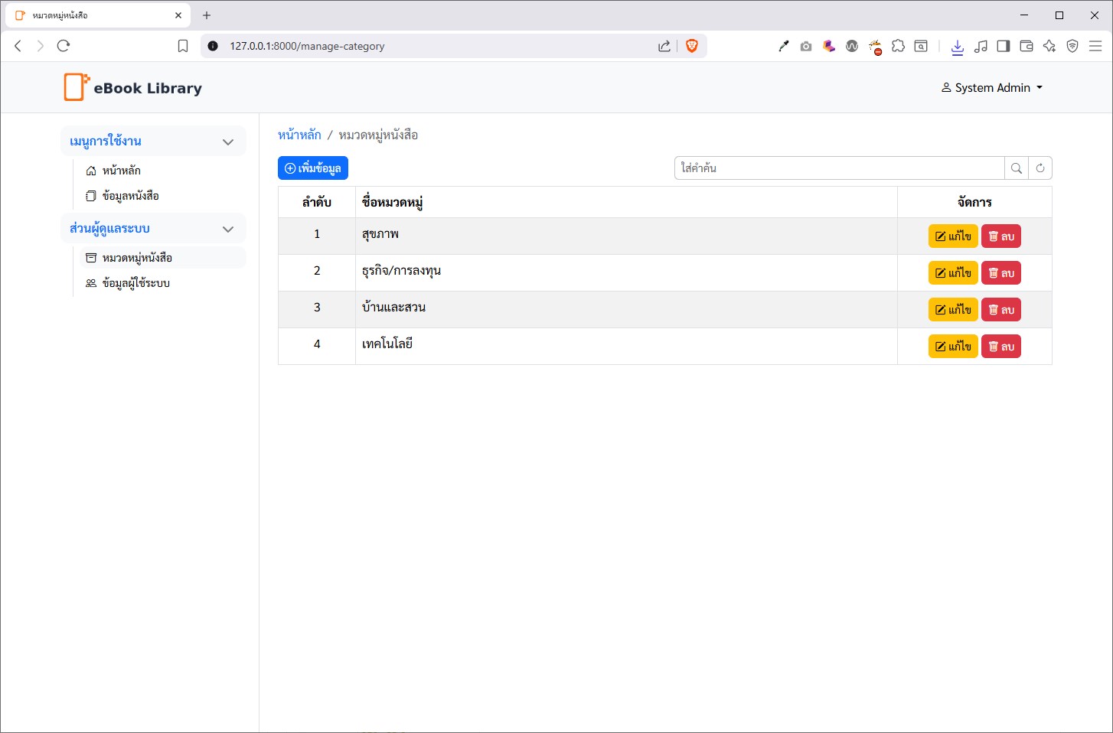The image size is (1113, 733).
Task: Click the search magnifier icon button
Action: (1016, 168)
